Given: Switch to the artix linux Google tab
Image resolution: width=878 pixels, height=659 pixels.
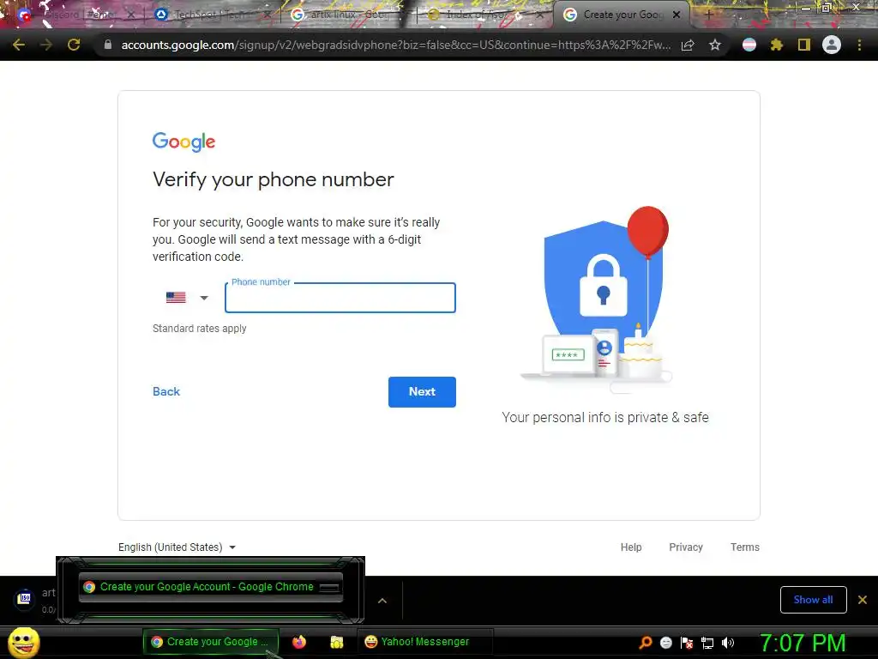Looking at the screenshot, I should pyautogui.click(x=346, y=15).
